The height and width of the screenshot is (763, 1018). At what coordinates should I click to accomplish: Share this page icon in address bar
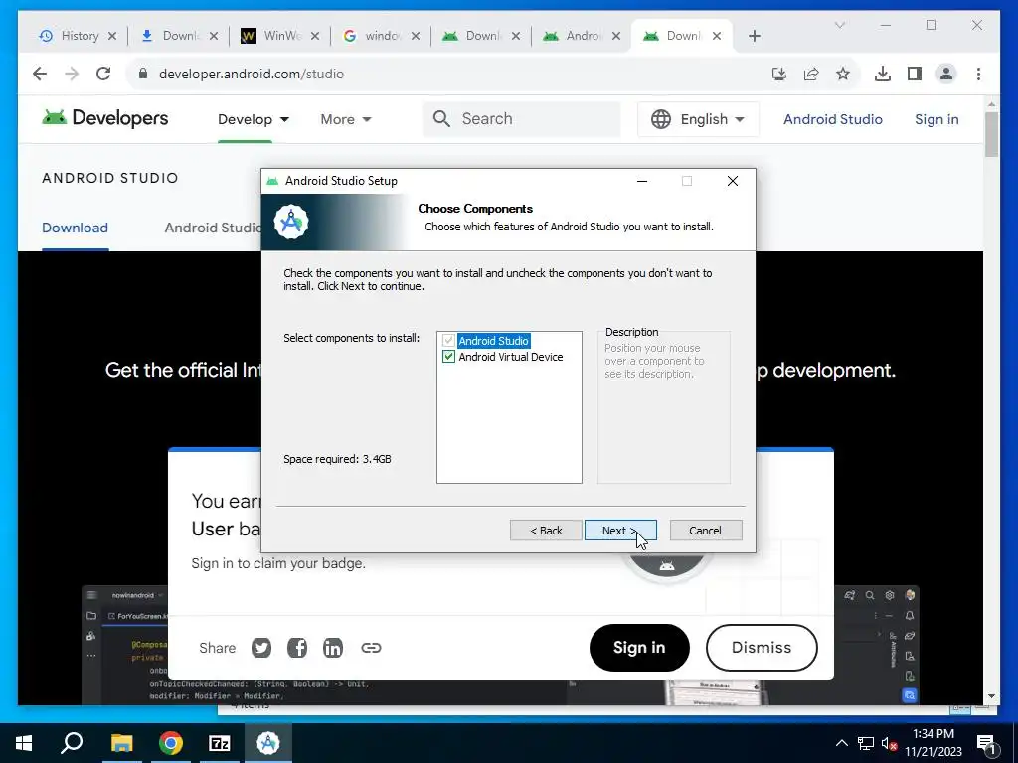[x=811, y=74]
